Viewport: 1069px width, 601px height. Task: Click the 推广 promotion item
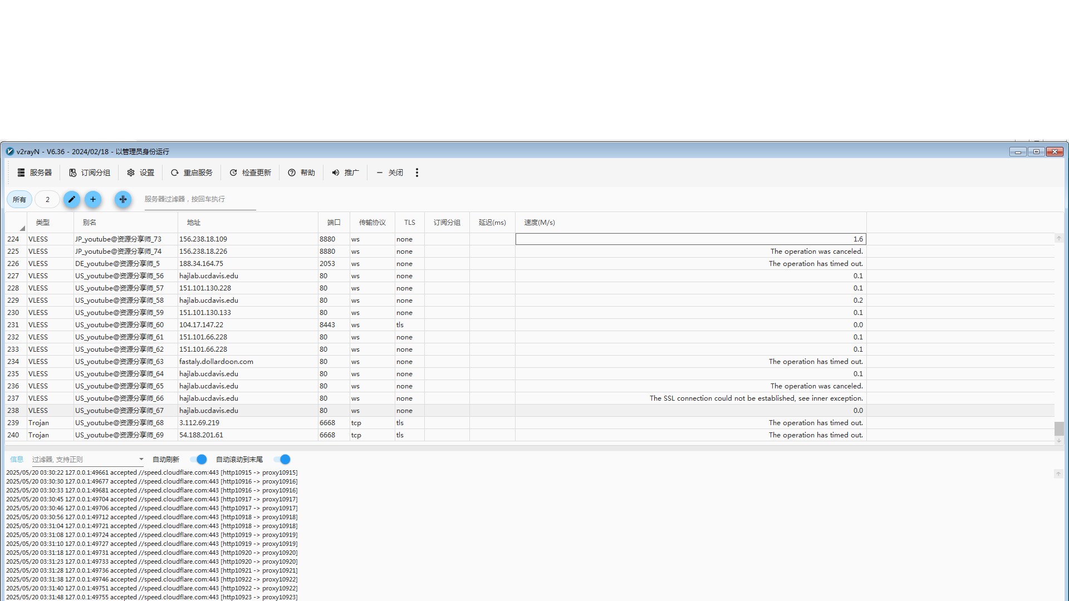[x=345, y=173]
